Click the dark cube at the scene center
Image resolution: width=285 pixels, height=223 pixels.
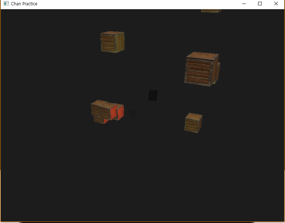152,95
